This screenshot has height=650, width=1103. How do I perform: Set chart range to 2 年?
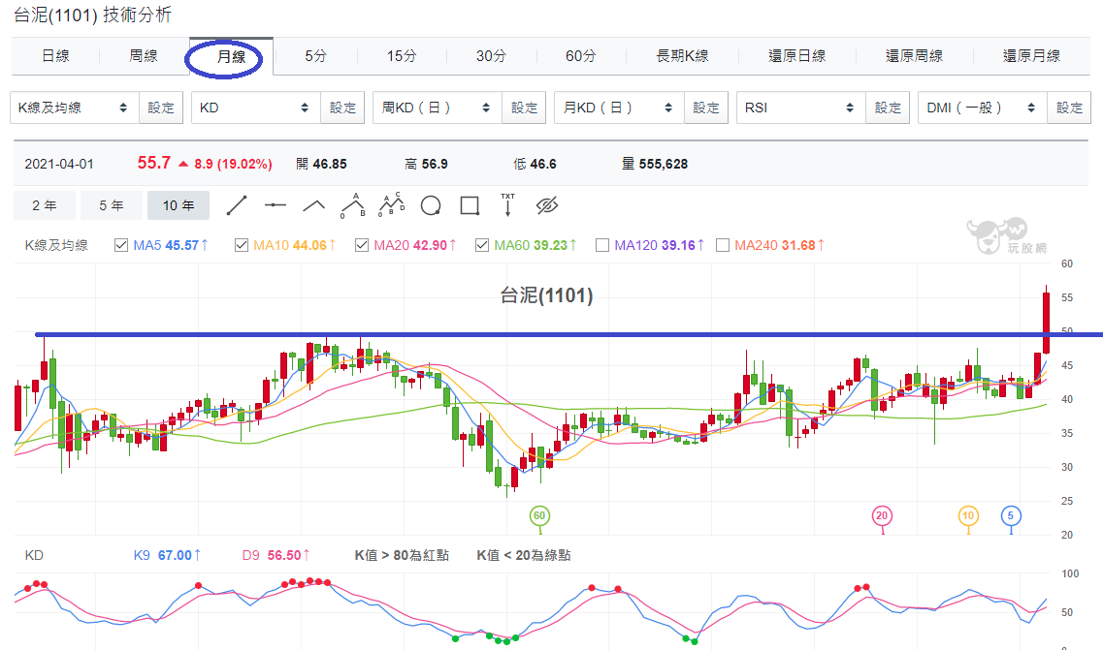pos(45,205)
